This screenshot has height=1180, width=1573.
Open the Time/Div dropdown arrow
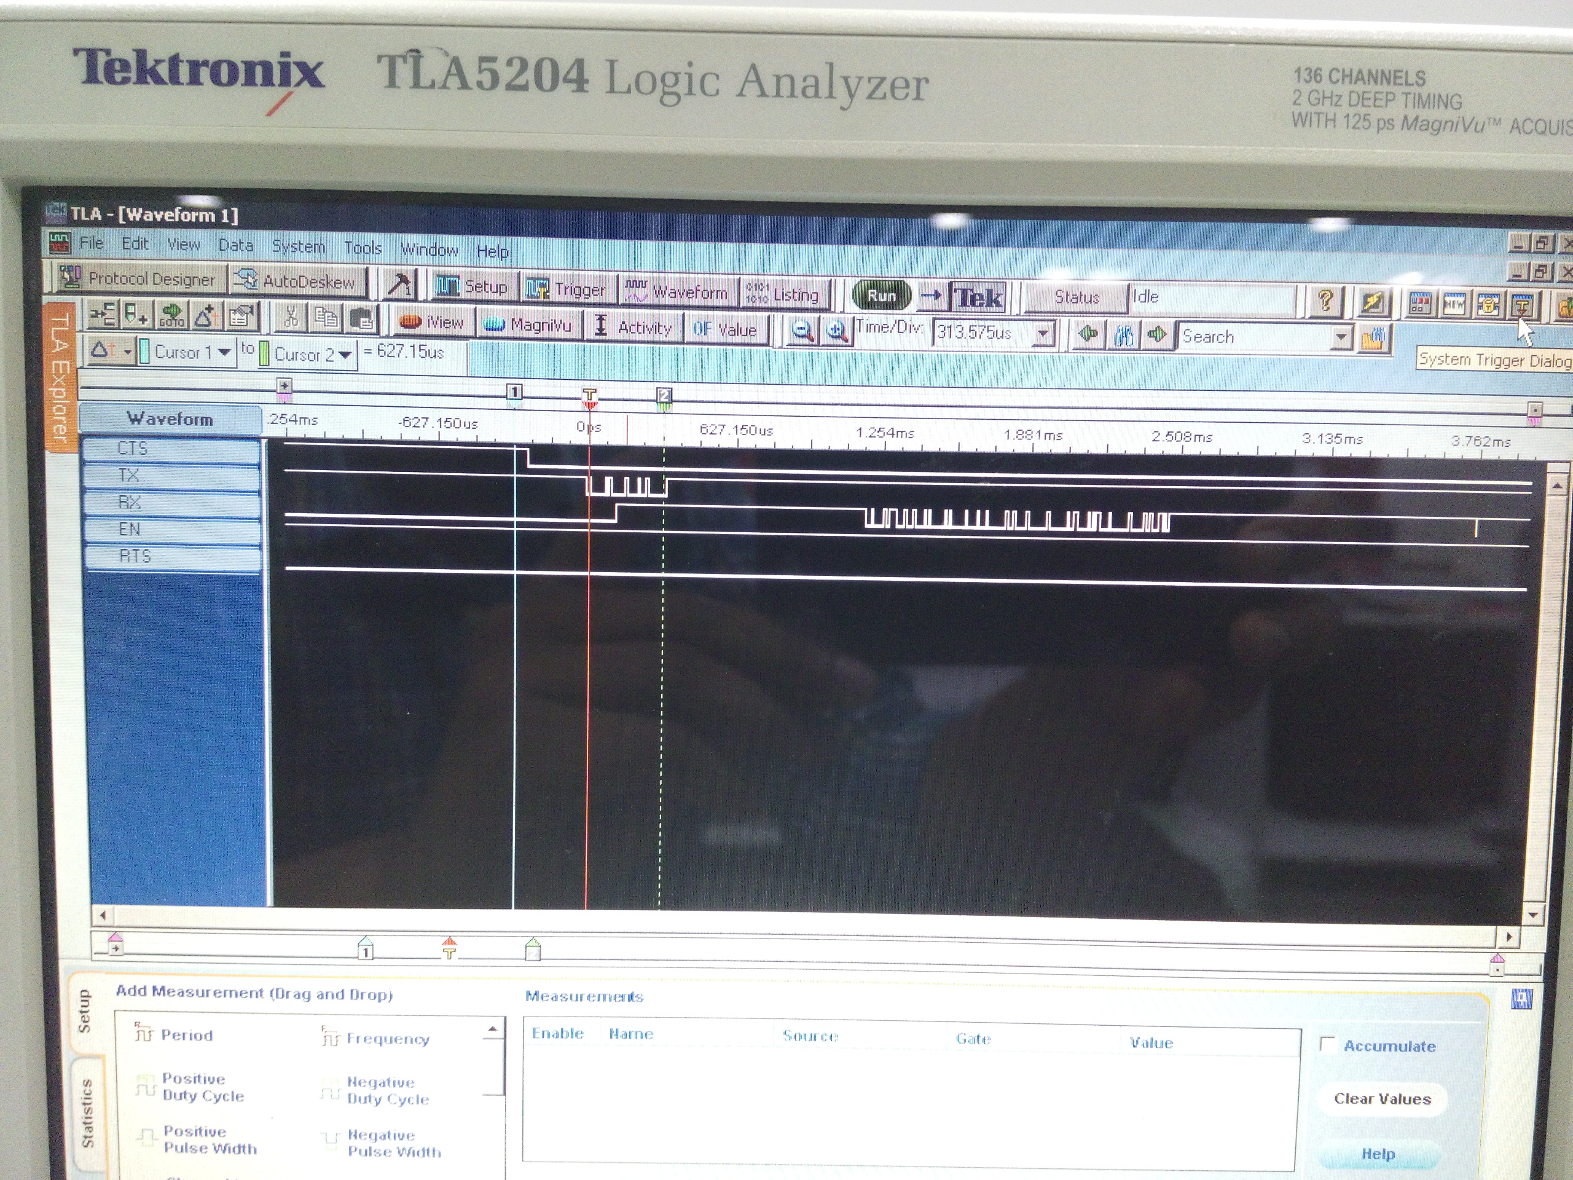pyautogui.click(x=1043, y=333)
